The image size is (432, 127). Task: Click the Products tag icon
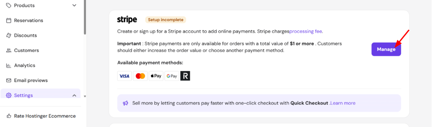[9, 5]
